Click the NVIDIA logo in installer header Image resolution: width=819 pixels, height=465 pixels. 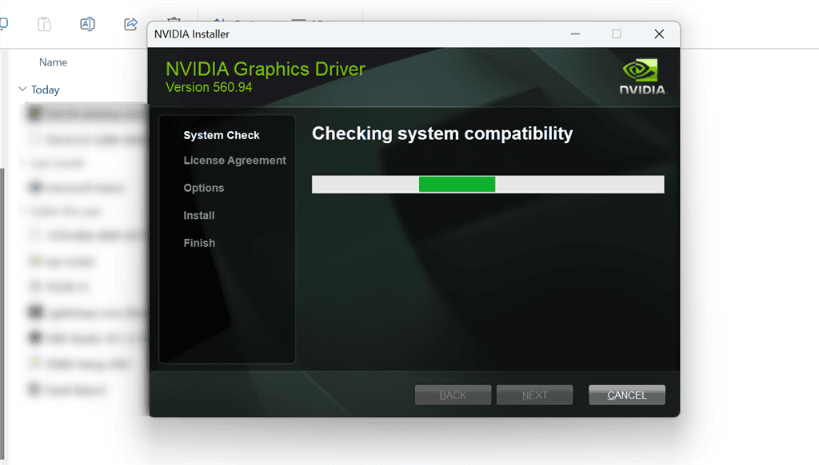pyautogui.click(x=642, y=77)
